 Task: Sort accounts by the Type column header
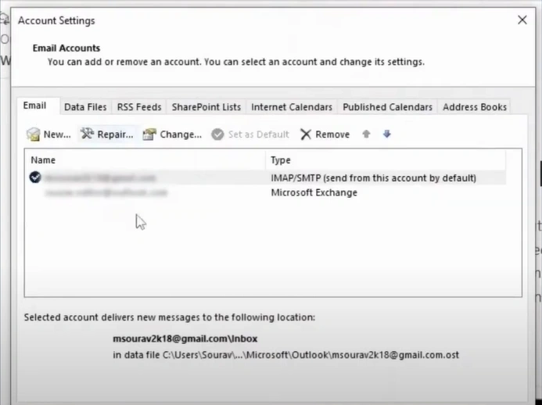pyautogui.click(x=386, y=160)
